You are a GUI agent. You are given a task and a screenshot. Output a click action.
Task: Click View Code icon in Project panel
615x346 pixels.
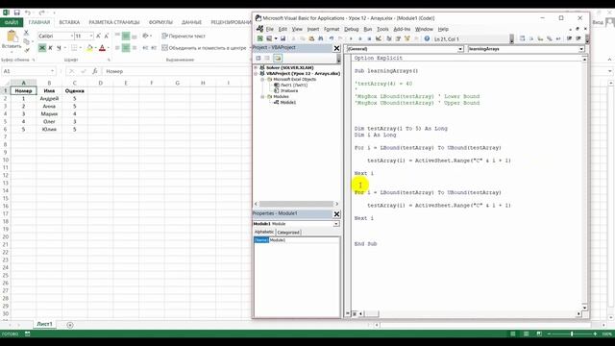pyautogui.click(x=258, y=58)
